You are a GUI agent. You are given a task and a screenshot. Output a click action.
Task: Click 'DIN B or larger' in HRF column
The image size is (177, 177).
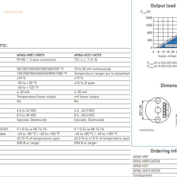[28, 143]
